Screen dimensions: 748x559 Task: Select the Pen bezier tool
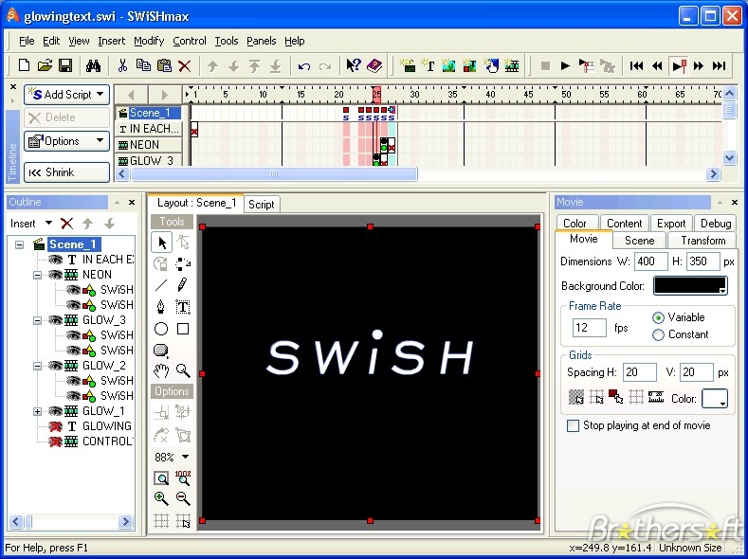[161, 306]
